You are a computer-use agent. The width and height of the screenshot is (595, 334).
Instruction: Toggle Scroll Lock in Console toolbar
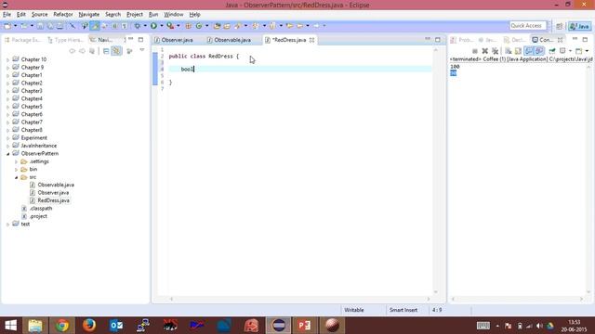tap(518, 51)
